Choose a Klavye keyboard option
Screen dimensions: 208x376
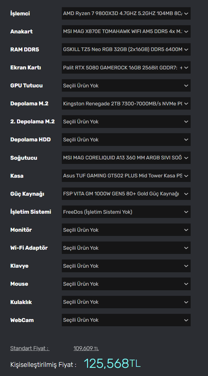tap(126, 266)
